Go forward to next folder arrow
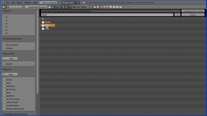Image resolution: width=207 pixels, height=116 pixels. click(x=14, y=7)
